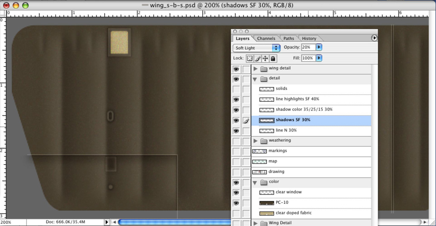Screen dimensions: 436x226
Task: Select the map layer thumbnail
Action: (259, 162)
